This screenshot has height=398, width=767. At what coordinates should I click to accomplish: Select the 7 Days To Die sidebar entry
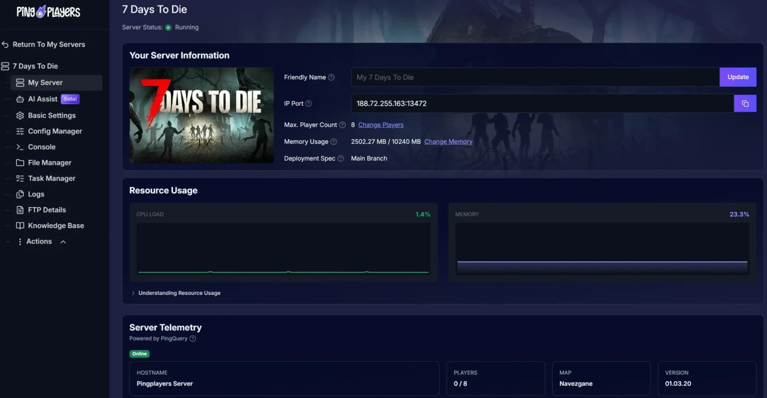pos(35,66)
